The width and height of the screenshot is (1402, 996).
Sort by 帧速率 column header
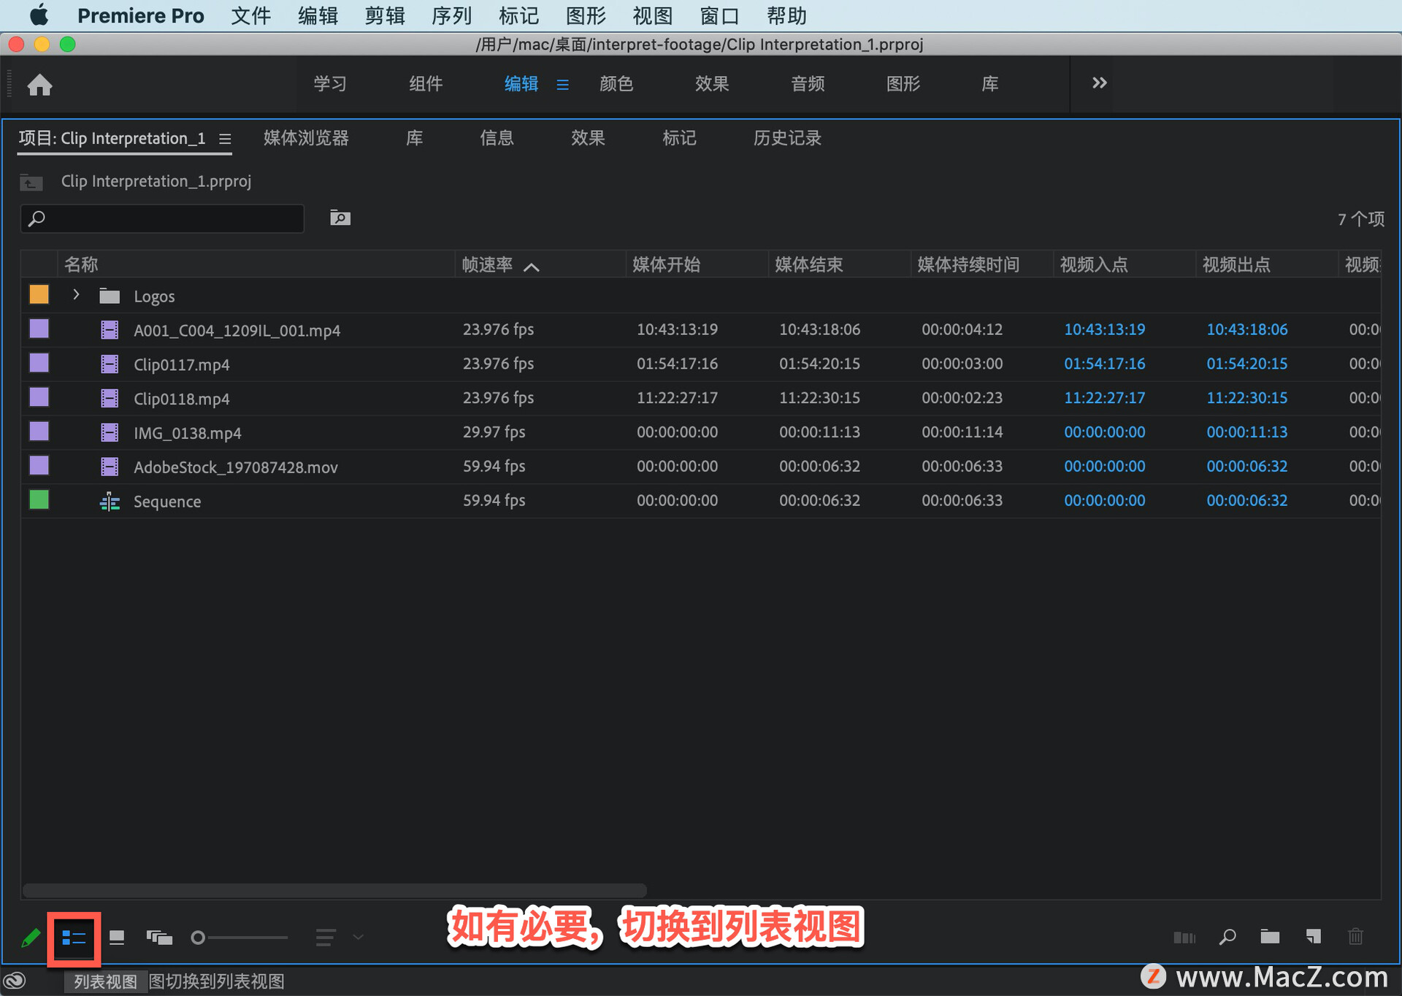tap(488, 265)
